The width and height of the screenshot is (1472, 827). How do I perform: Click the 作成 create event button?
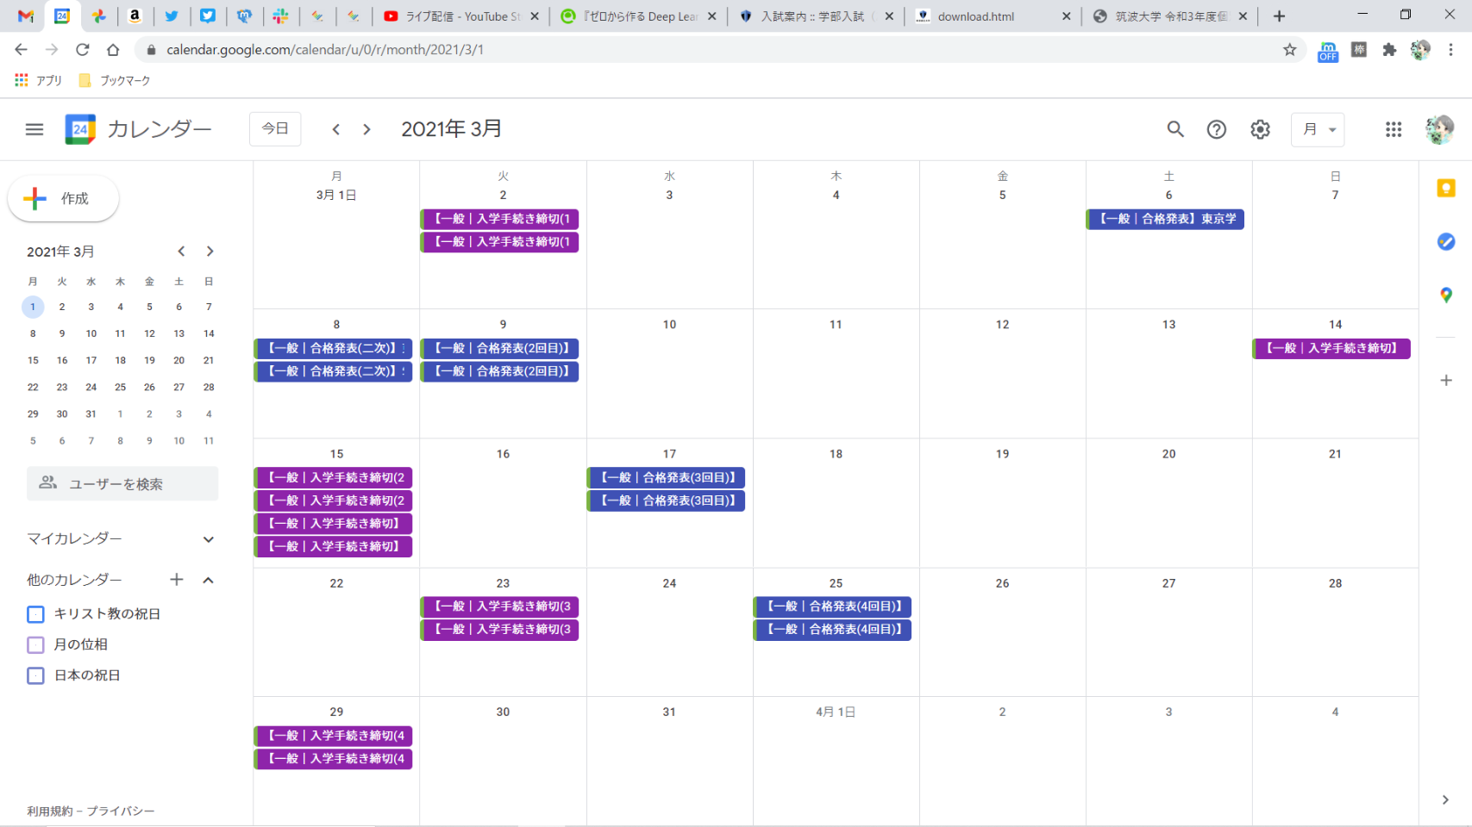pos(63,199)
